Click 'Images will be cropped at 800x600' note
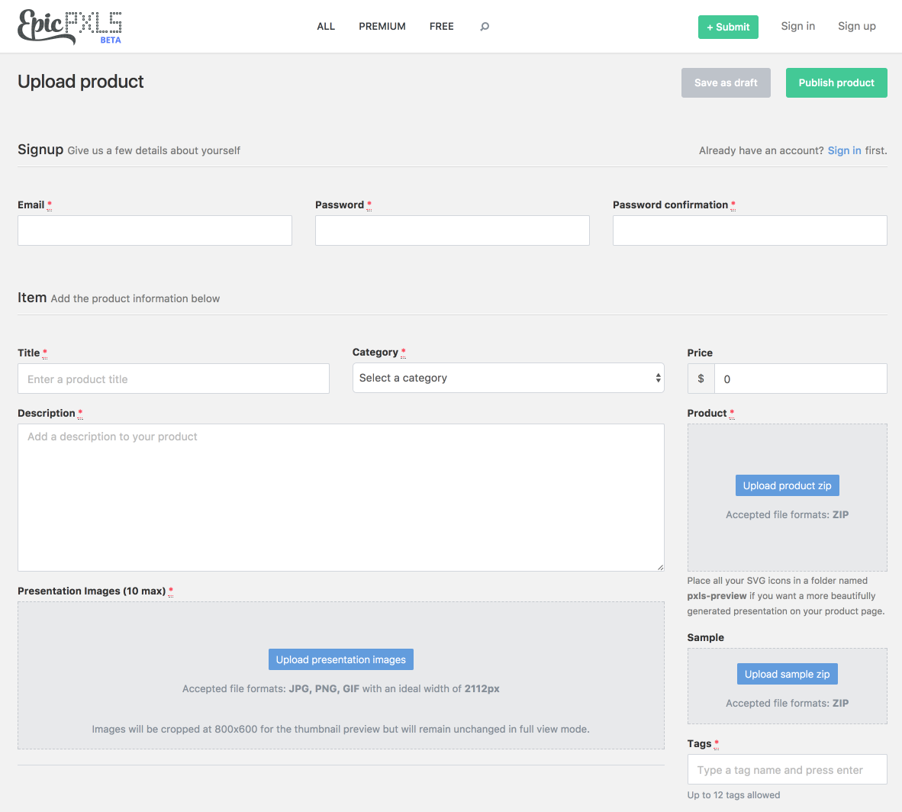Screen dimensions: 902x812 (x=340, y=729)
